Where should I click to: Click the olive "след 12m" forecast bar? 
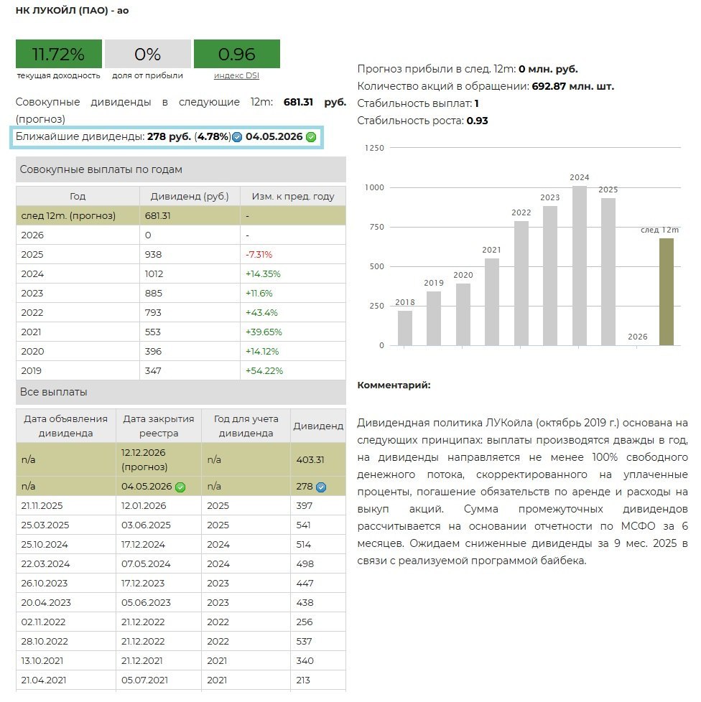667,291
